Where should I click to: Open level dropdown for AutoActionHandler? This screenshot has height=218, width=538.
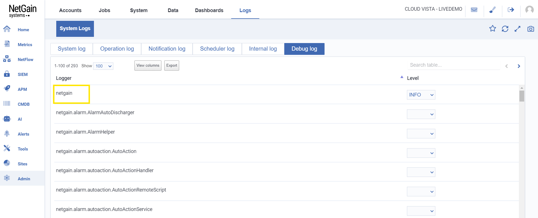(421, 172)
